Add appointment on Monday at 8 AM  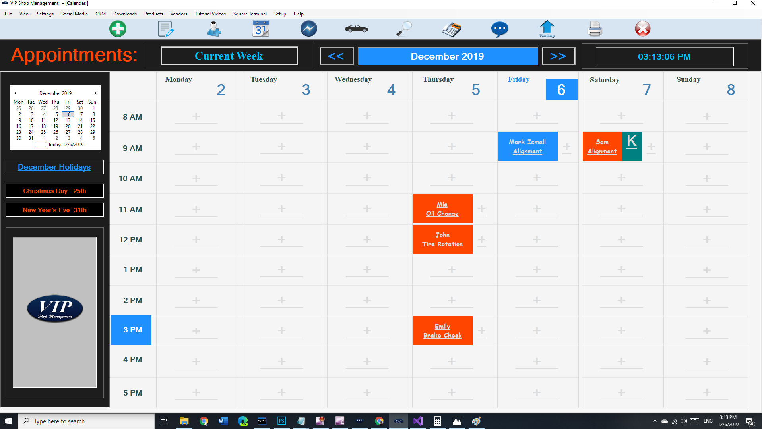(196, 116)
